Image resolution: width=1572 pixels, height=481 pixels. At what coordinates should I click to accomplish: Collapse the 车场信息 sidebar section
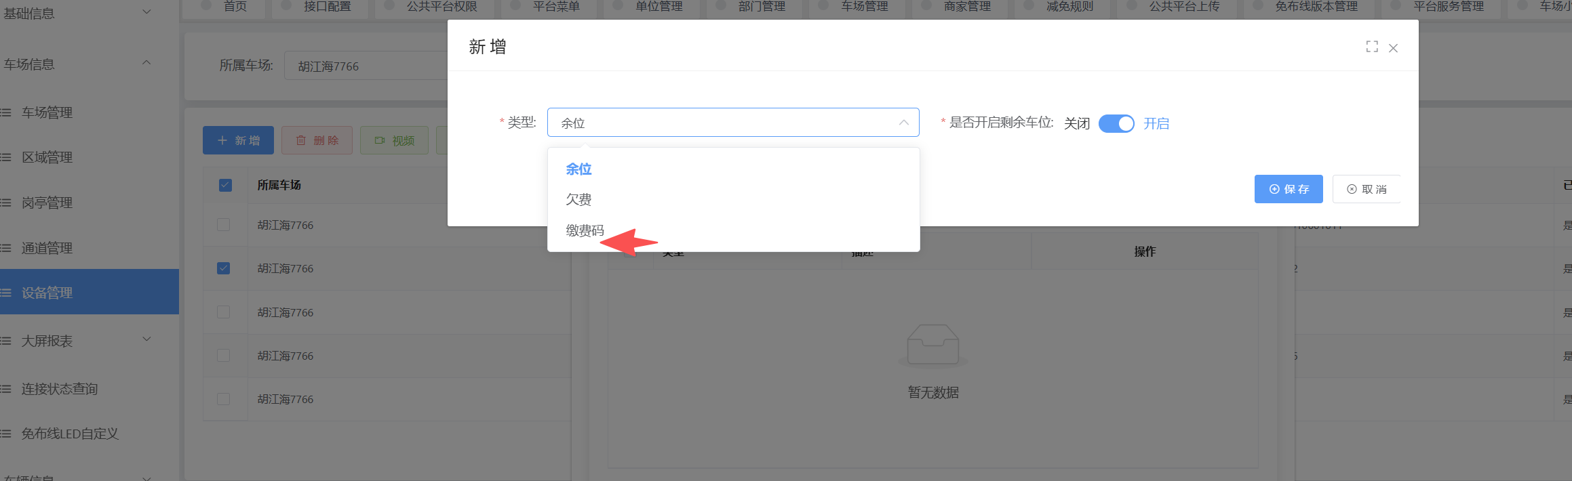click(90, 64)
